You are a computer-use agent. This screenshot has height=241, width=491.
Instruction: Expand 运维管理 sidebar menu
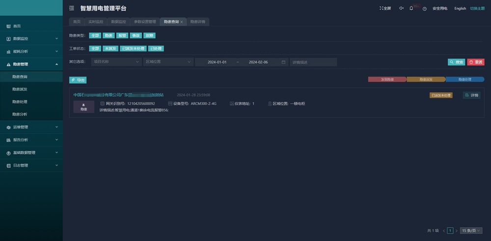click(31, 127)
